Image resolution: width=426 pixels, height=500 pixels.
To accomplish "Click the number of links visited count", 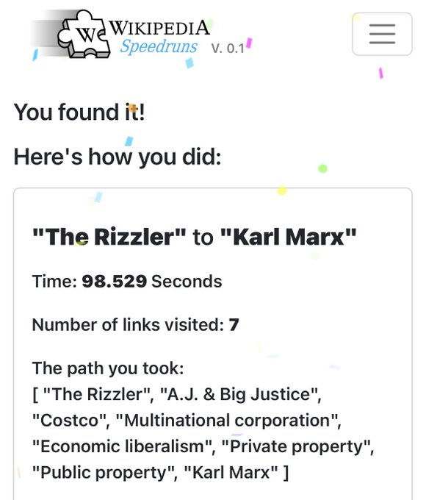I will point(234,324).
